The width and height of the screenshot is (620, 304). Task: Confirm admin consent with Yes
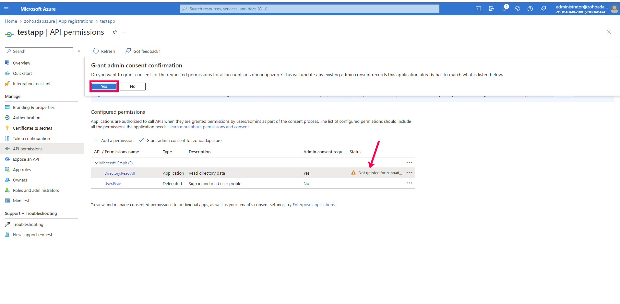click(104, 87)
